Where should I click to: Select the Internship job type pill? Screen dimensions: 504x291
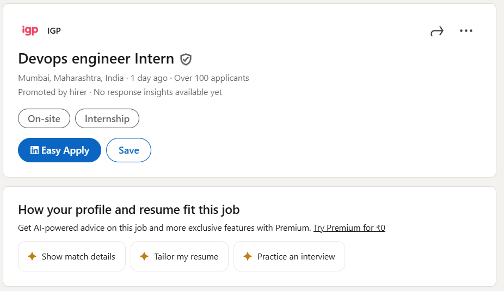(107, 118)
